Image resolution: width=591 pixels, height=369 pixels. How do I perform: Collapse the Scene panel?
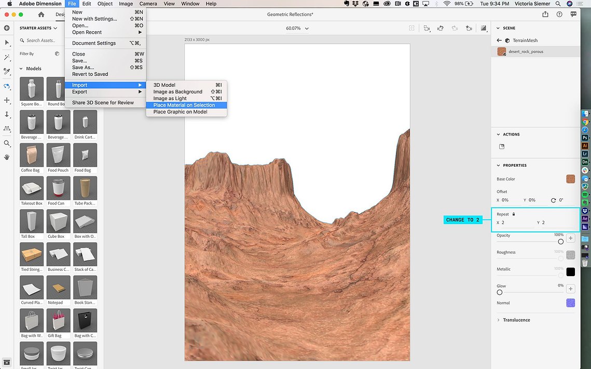coord(498,28)
